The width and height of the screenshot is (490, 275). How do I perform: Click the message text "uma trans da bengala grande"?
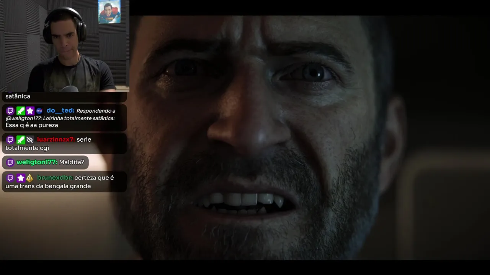[48, 186]
